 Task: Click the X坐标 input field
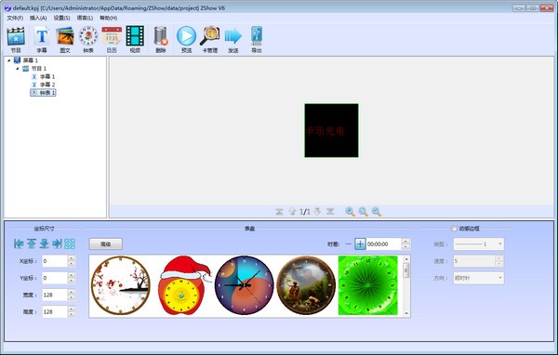tap(55, 261)
